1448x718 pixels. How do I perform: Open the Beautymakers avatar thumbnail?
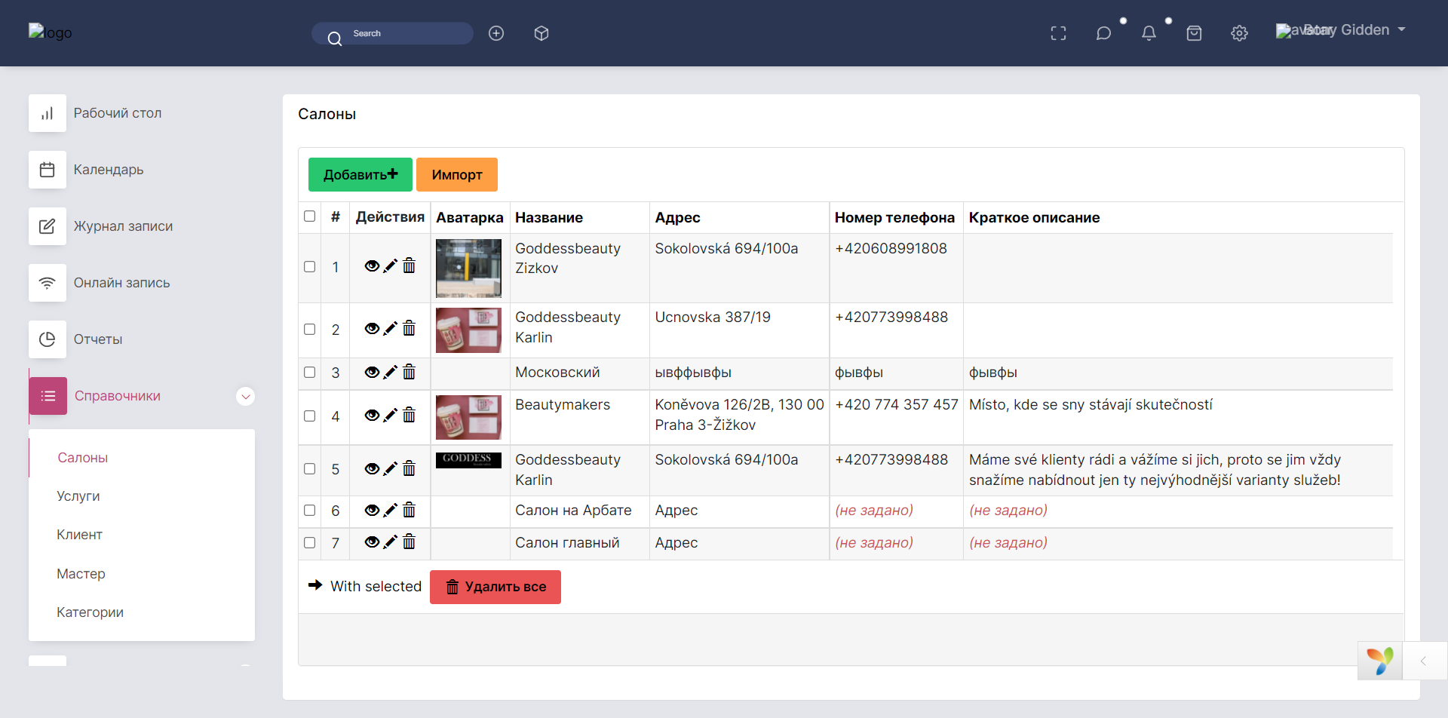(x=468, y=417)
